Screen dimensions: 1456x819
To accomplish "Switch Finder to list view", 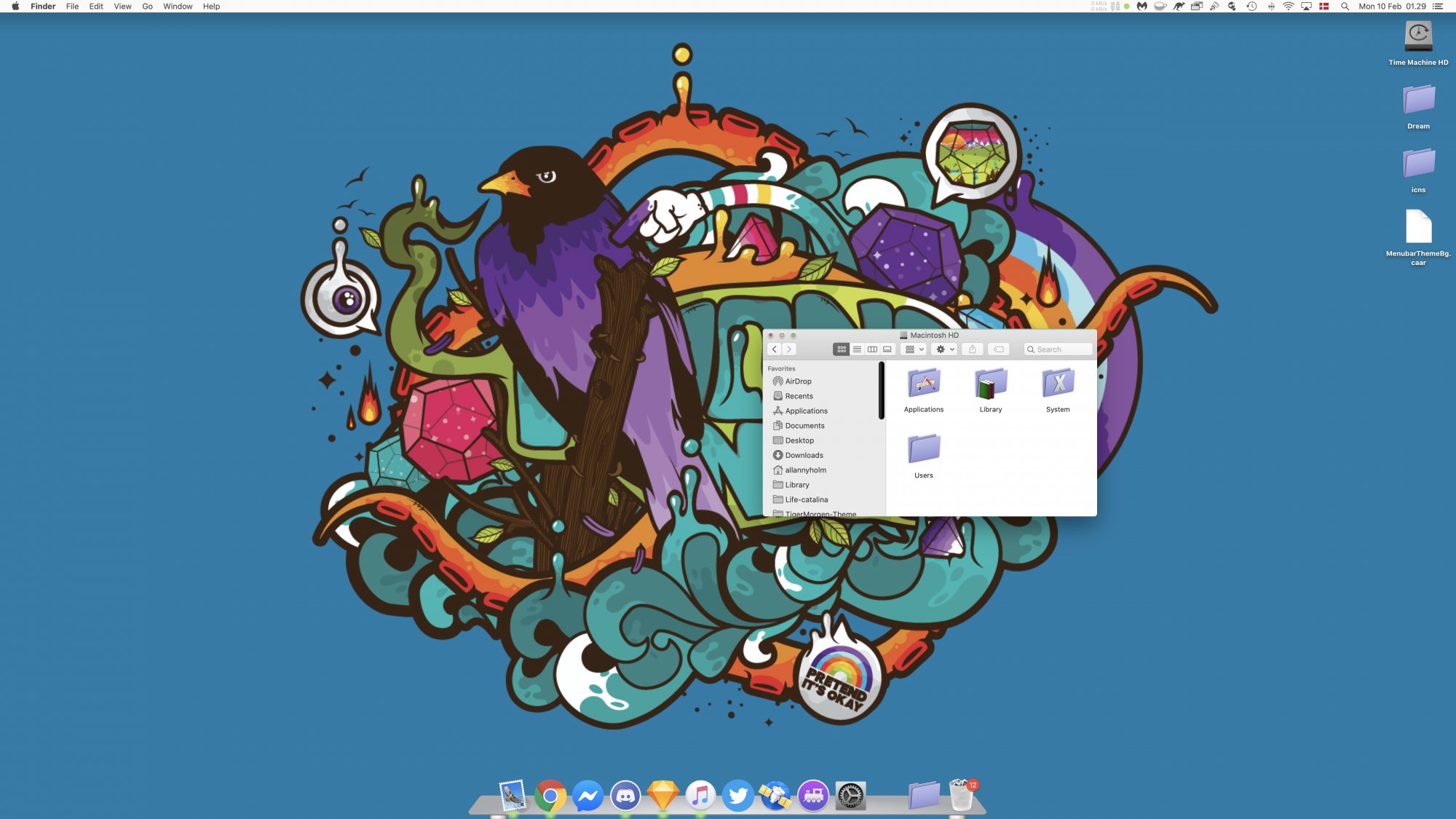I will pos(857,349).
